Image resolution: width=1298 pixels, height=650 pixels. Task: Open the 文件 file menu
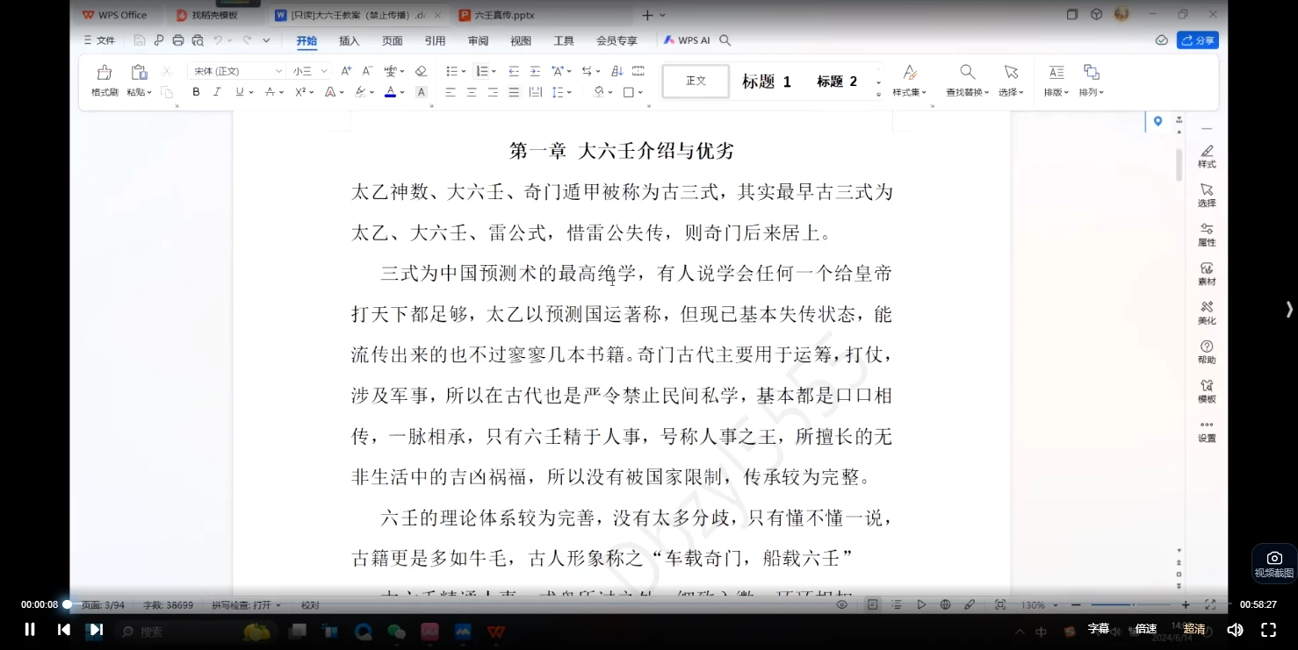tap(99, 40)
